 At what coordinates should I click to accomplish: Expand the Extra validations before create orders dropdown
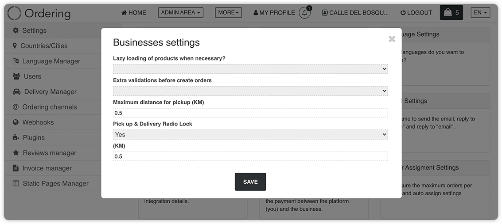pyautogui.click(x=250, y=91)
